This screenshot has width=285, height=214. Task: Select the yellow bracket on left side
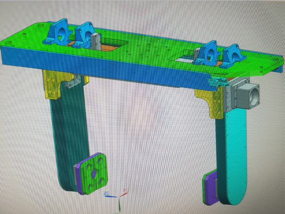(51, 84)
